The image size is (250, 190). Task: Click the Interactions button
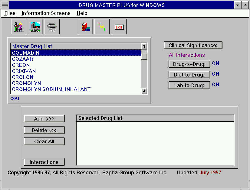44,162
